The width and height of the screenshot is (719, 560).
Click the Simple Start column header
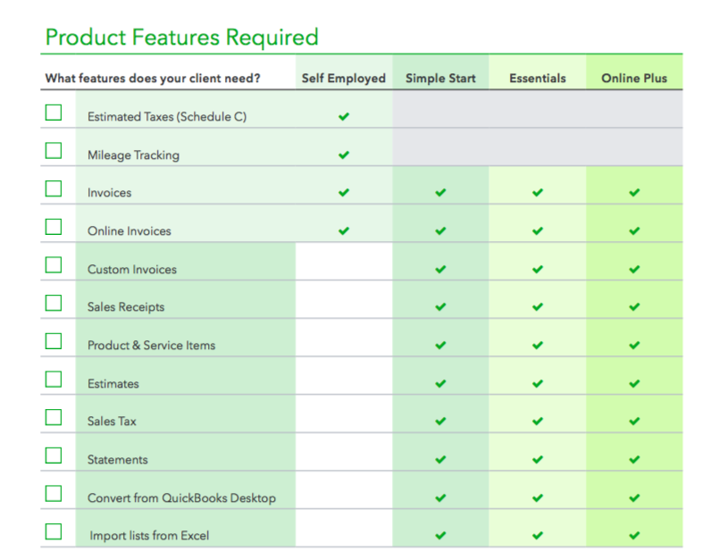[440, 78]
